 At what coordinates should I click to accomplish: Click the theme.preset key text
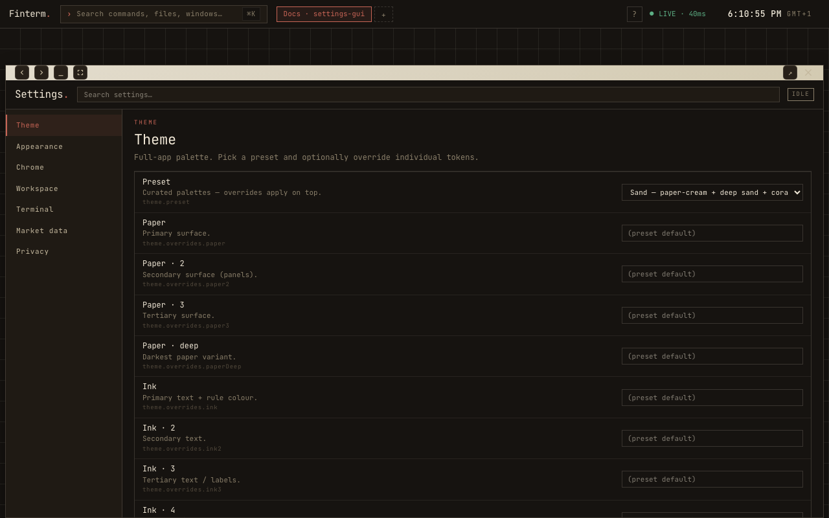pos(166,202)
